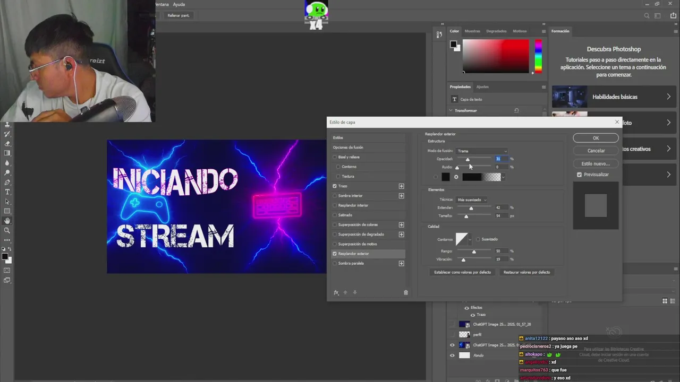680x382 pixels.
Task: Select the solid color radio button
Action: (x=436, y=177)
